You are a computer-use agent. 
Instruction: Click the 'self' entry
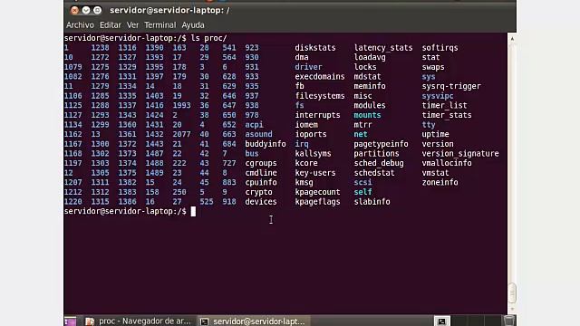pos(362,192)
